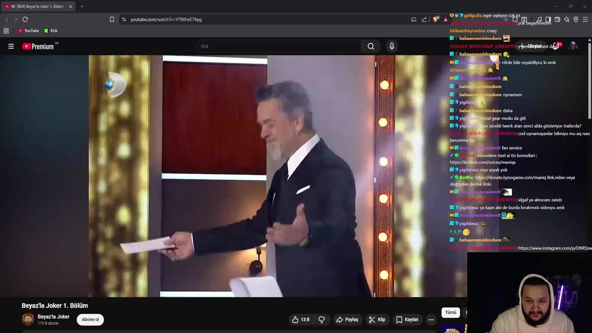Viewport: 592px width, 333px height.
Task: Go forward with the browser forward arrow
Action: point(15,19)
